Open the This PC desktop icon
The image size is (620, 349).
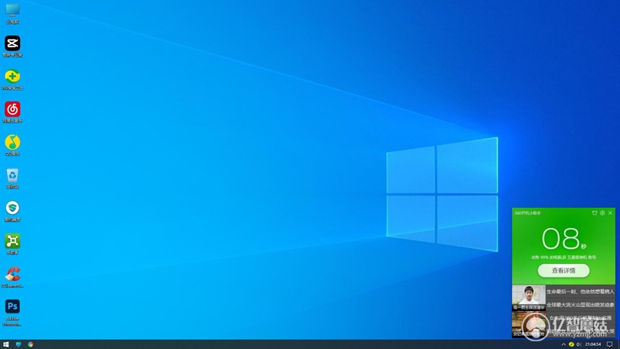(x=12, y=13)
